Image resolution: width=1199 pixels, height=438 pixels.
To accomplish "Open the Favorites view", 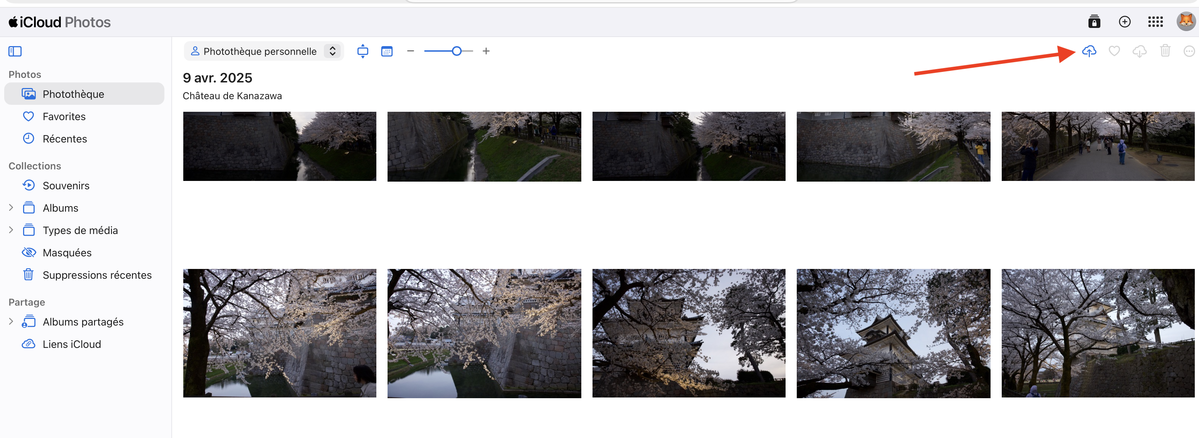I will (x=64, y=117).
